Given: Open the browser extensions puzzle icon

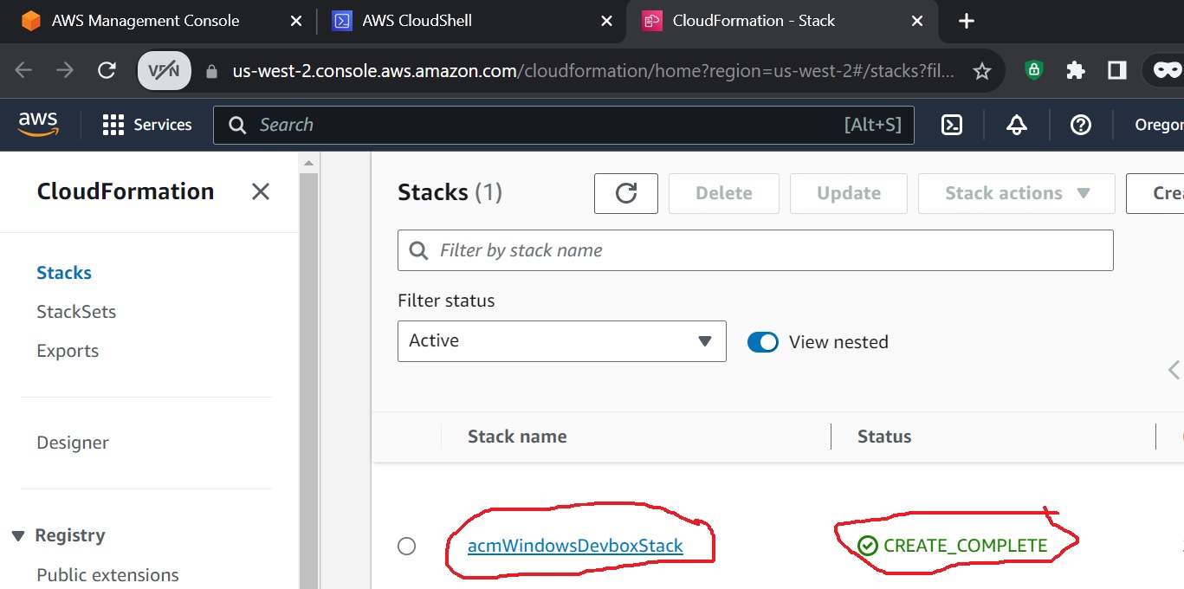Looking at the screenshot, I should click(x=1076, y=70).
